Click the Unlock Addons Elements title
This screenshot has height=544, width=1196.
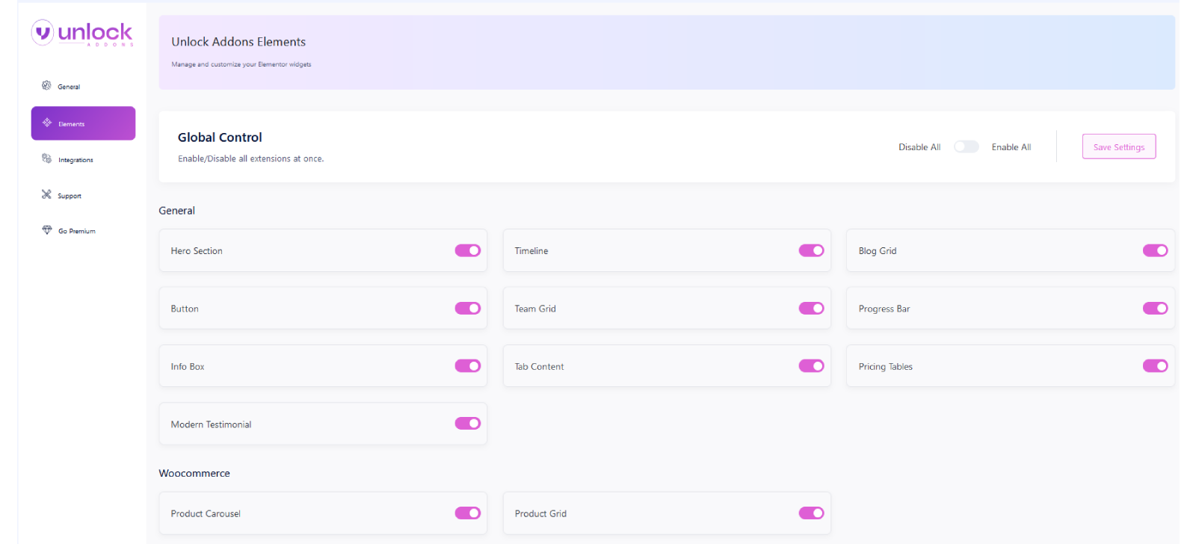(x=238, y=42)
